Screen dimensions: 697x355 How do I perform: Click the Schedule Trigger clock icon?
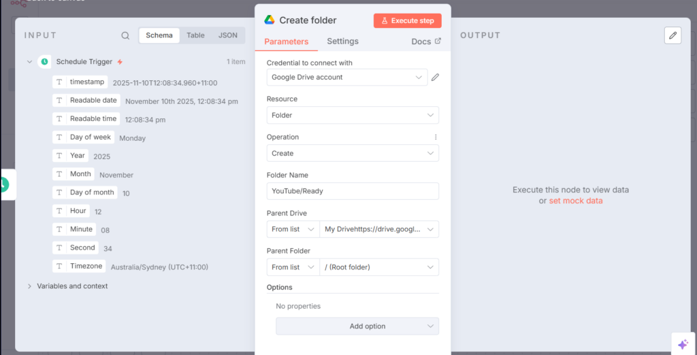point(44,62)
